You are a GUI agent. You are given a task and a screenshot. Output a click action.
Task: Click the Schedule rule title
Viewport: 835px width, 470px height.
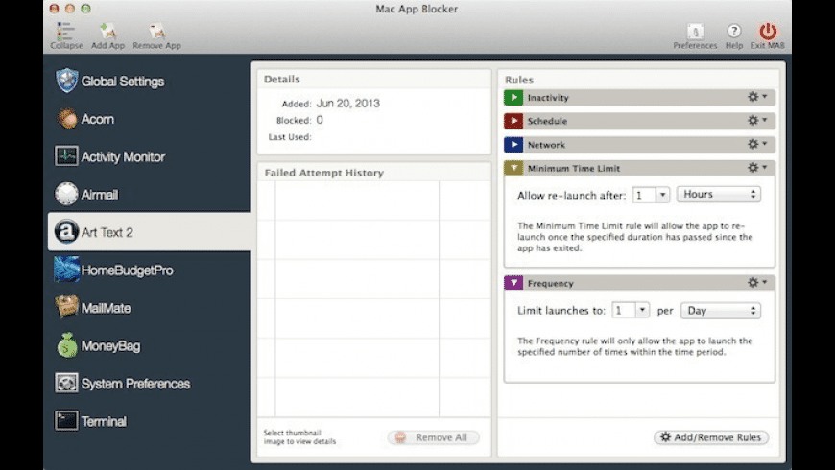[547, 121]
